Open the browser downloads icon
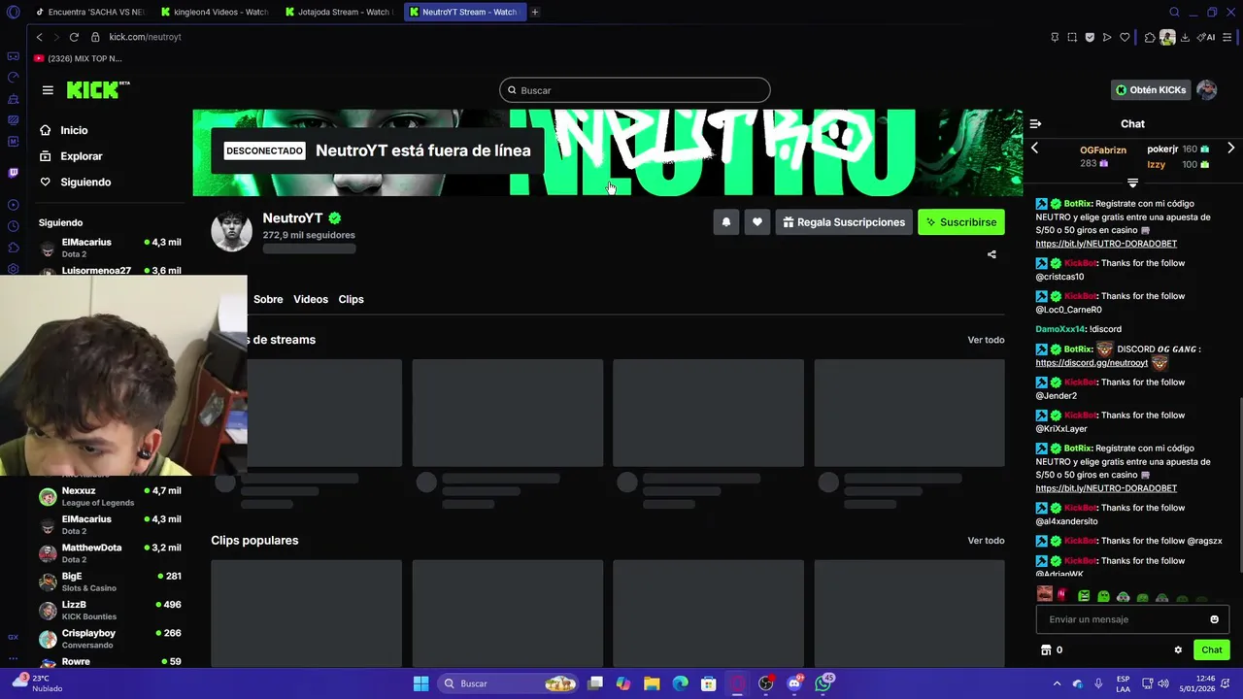The height and width of the screenshot is (699, 1243). (1185, 37)
